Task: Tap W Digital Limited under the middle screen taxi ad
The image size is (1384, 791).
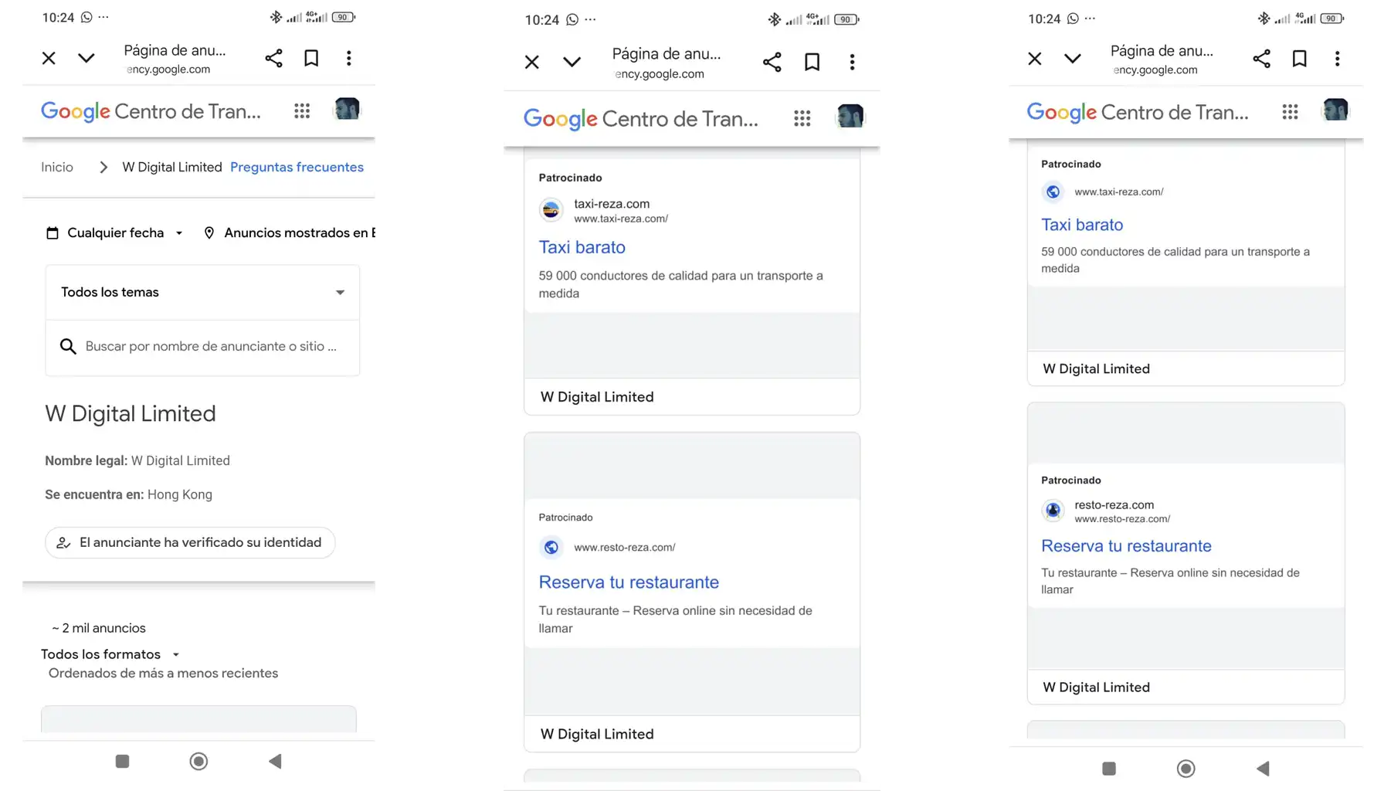Action: (x=597, y=397)
